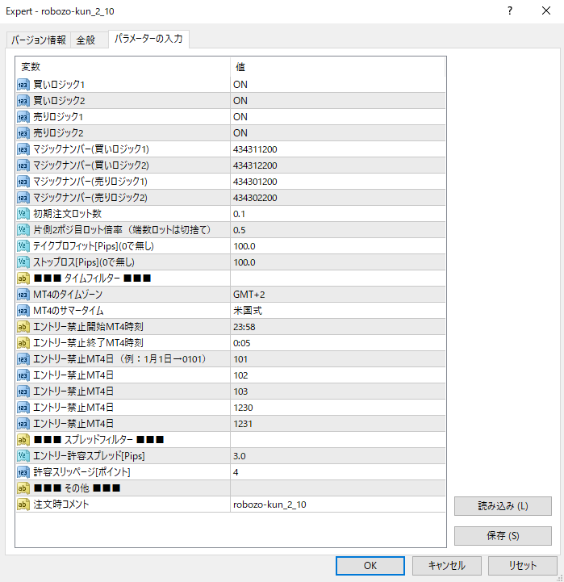Select the 0:05 entry end time value
The image size is (564, 582).
pos(337,343)
